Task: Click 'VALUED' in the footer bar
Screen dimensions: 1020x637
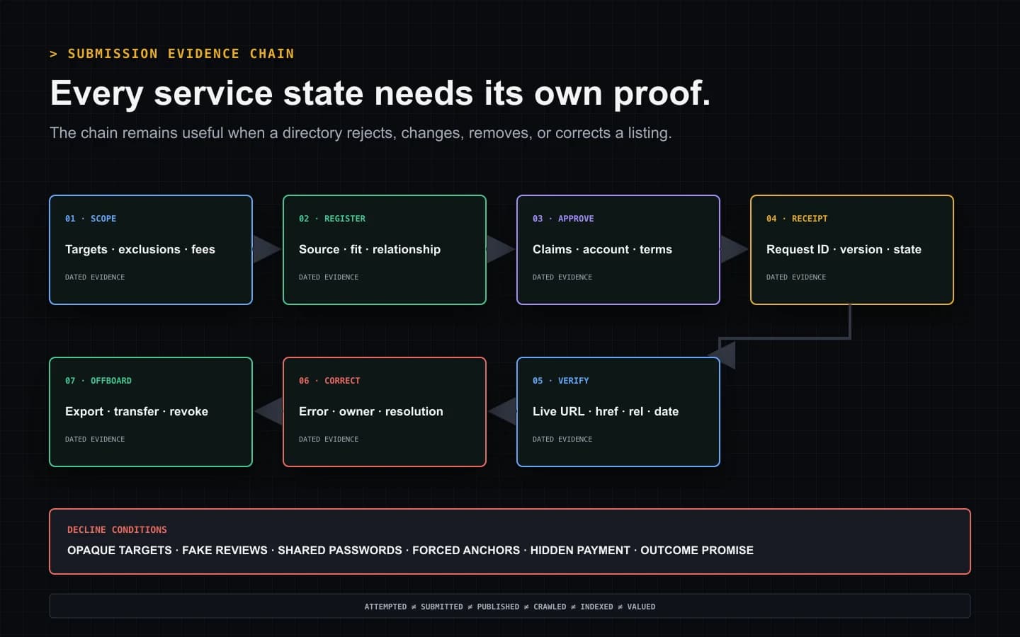Action: (x=641, y=607)
